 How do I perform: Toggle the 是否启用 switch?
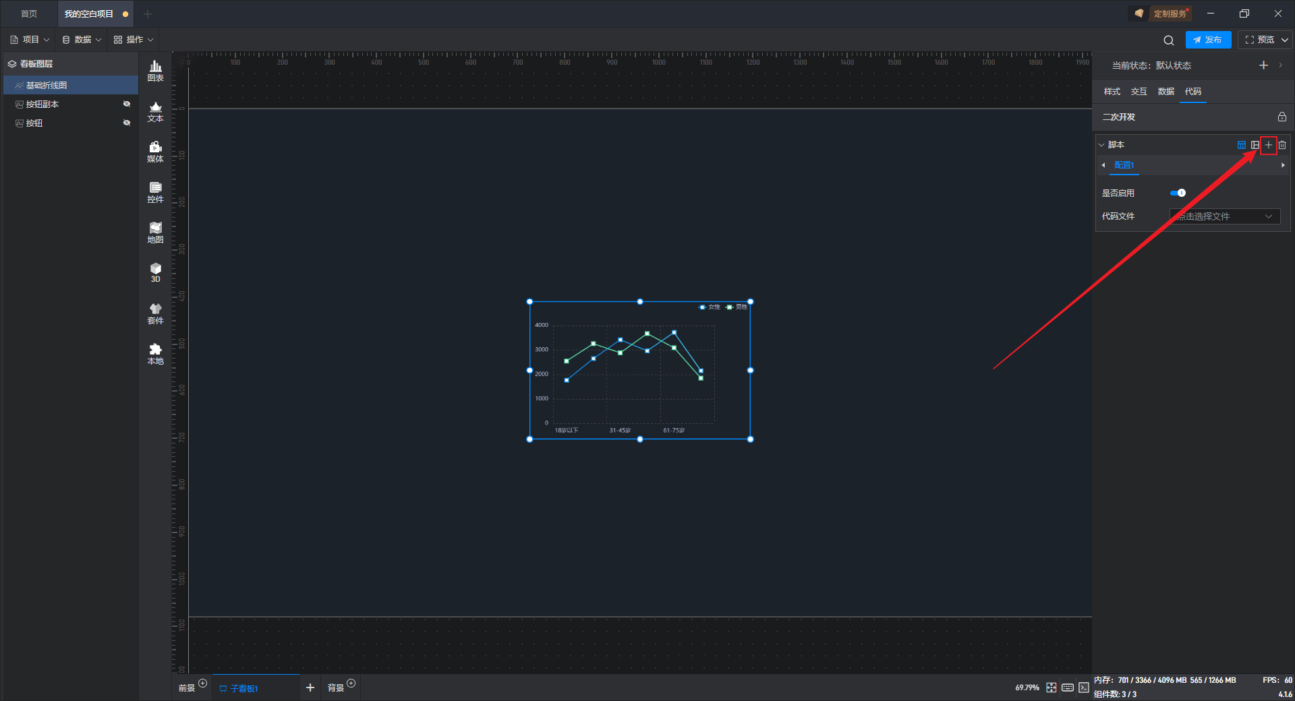point(1178,193)
